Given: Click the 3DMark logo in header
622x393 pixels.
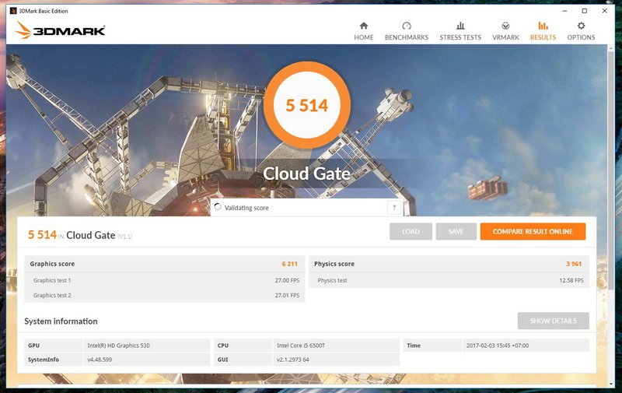Looking at the screenshot, I should [x=60, y=31].
